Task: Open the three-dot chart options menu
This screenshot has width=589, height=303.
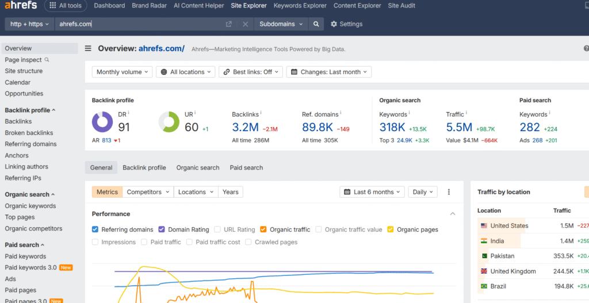Action: point(449,192)
